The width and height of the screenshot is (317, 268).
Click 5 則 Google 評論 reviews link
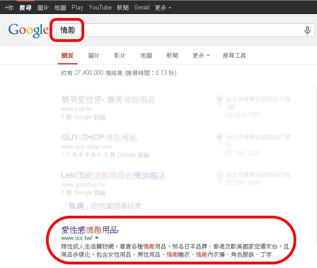pyautogui.click(x=127, y=155)
